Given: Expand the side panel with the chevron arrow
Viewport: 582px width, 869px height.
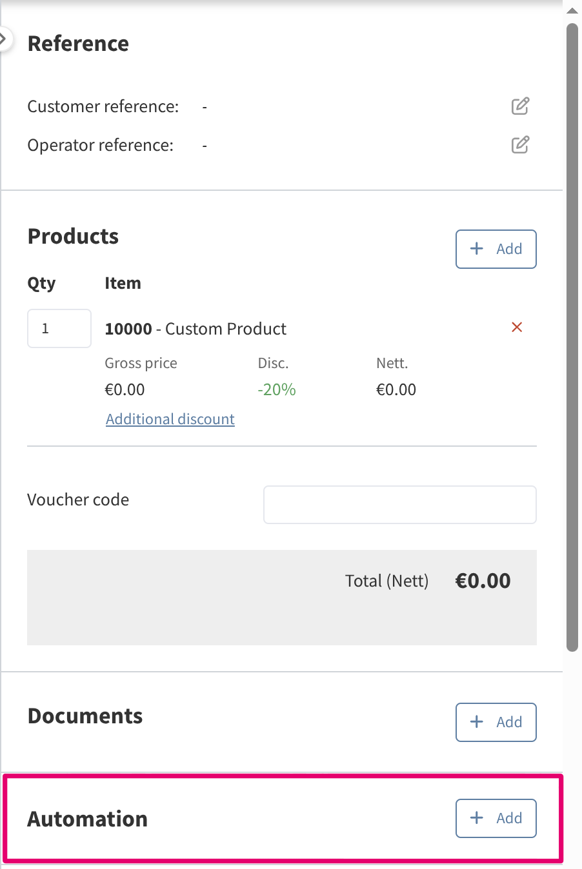Looking at the screenshot, I should point(4,39).
